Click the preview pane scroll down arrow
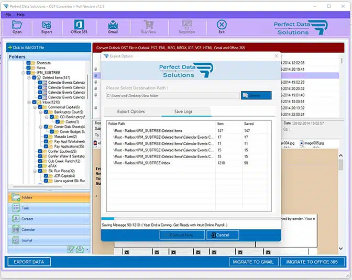This screenshot has width=352, height=280. [x=341, y=249]
